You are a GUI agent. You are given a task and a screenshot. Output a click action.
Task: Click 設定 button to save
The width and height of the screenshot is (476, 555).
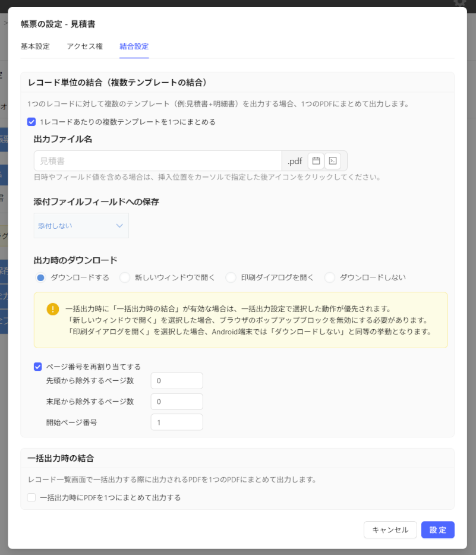438,530
